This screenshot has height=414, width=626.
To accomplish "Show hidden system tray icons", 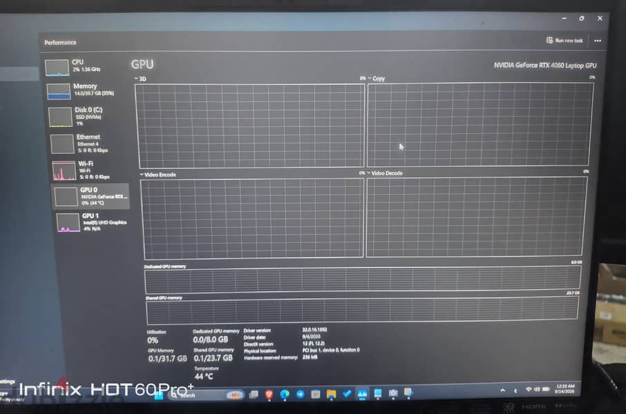I will tap(502, 391).
